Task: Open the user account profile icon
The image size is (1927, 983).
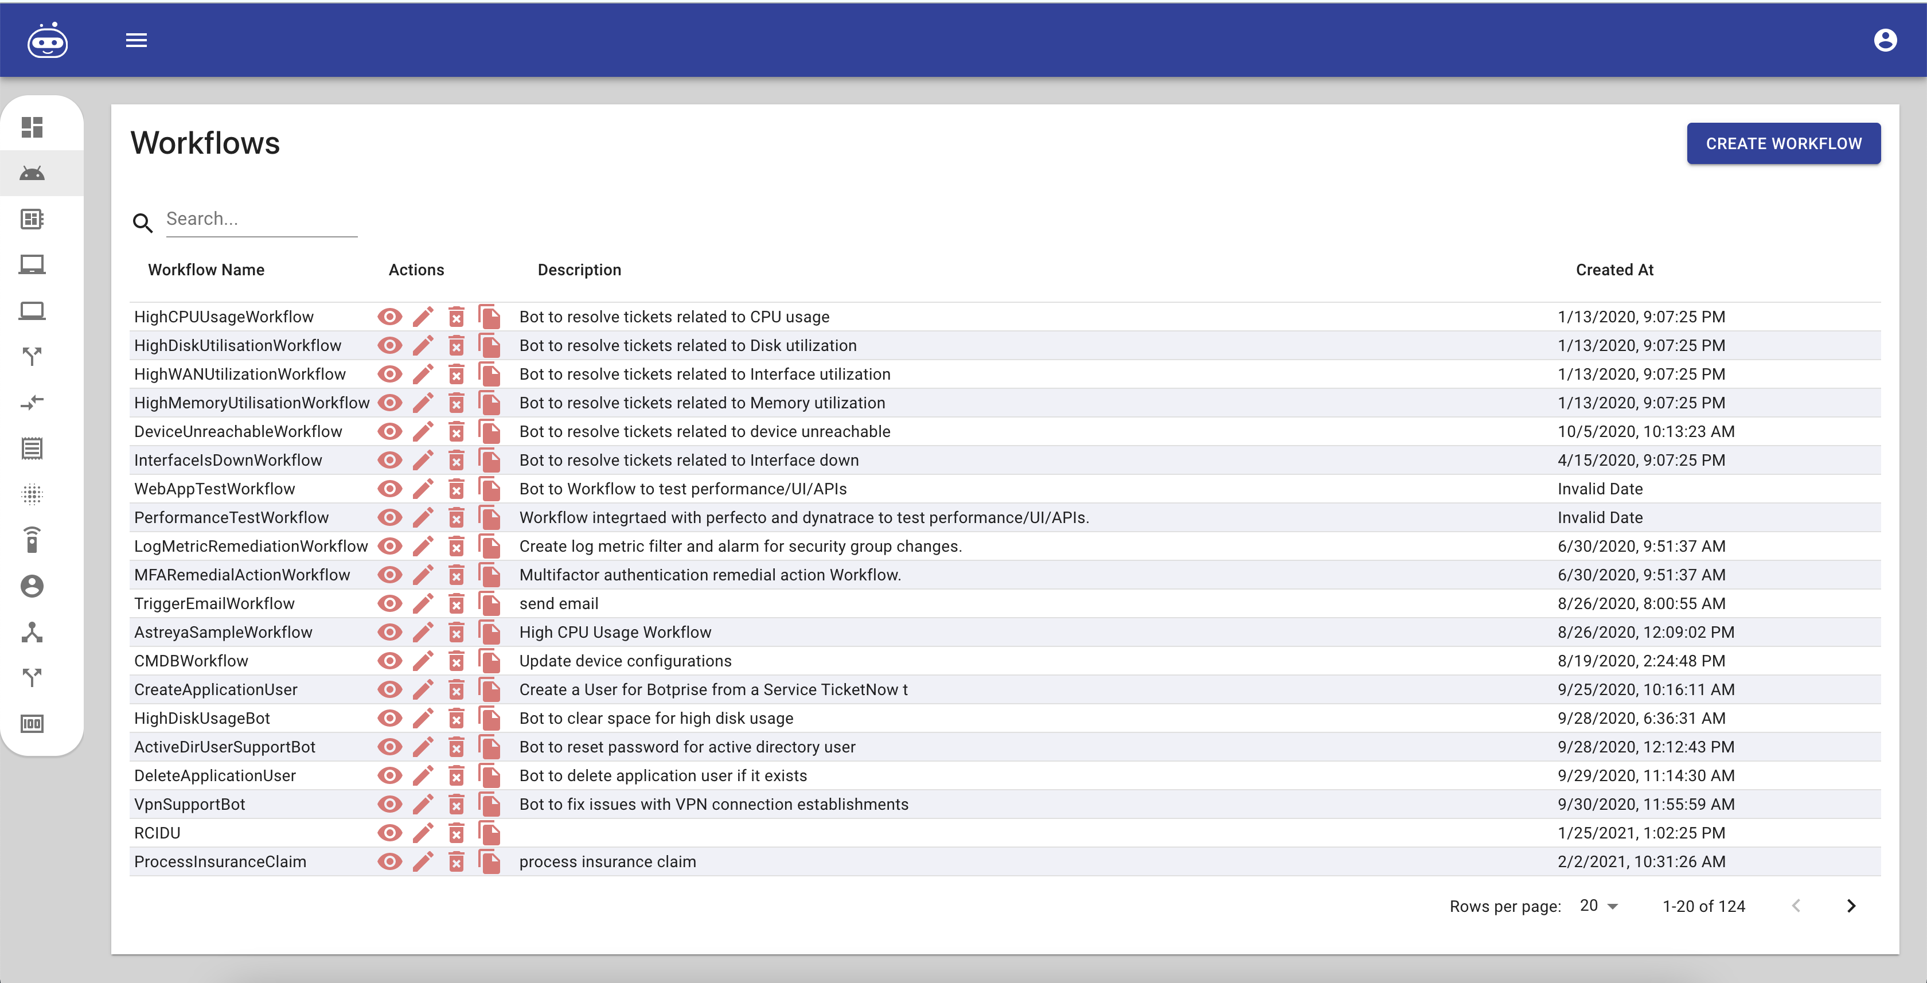Action: tap(1885, 40)
